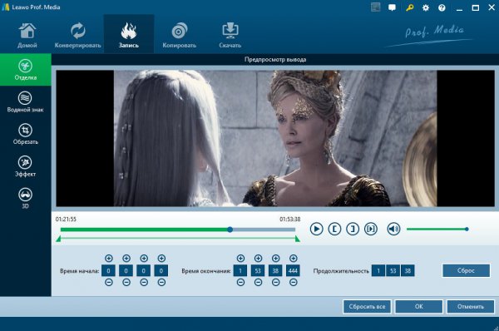499x331 pixels.
Task: Decrease end time hours with minus
Action: point(240,282)
